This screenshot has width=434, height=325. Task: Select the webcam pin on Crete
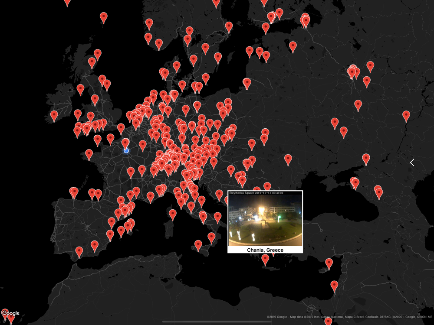[265, 260]
